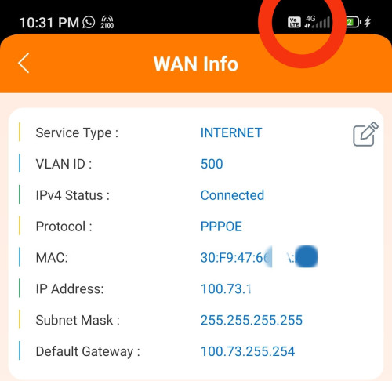392x381 pixels.
Task: Tap the Connected IPv4 status value
Action: (232, 195)
